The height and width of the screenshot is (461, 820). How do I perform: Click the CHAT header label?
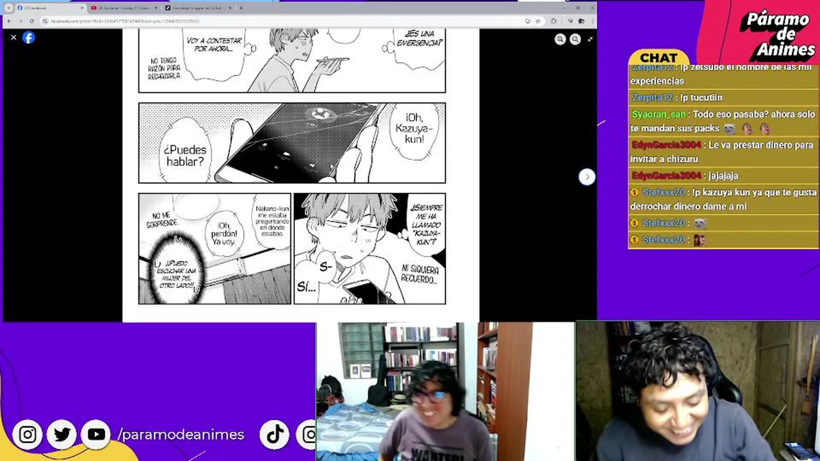pos(659,58)
